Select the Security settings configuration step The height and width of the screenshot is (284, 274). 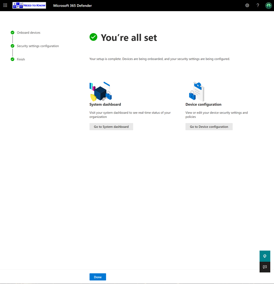38,46
